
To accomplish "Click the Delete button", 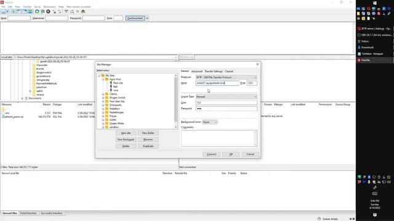I will point(126,146).
